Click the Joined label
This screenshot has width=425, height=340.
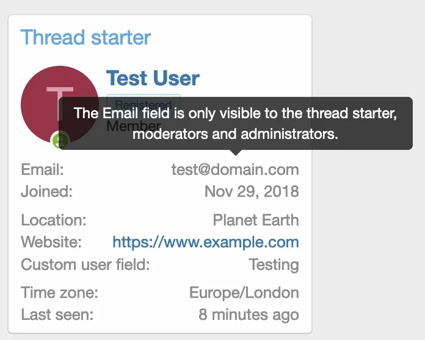click(x=46, y=192)
